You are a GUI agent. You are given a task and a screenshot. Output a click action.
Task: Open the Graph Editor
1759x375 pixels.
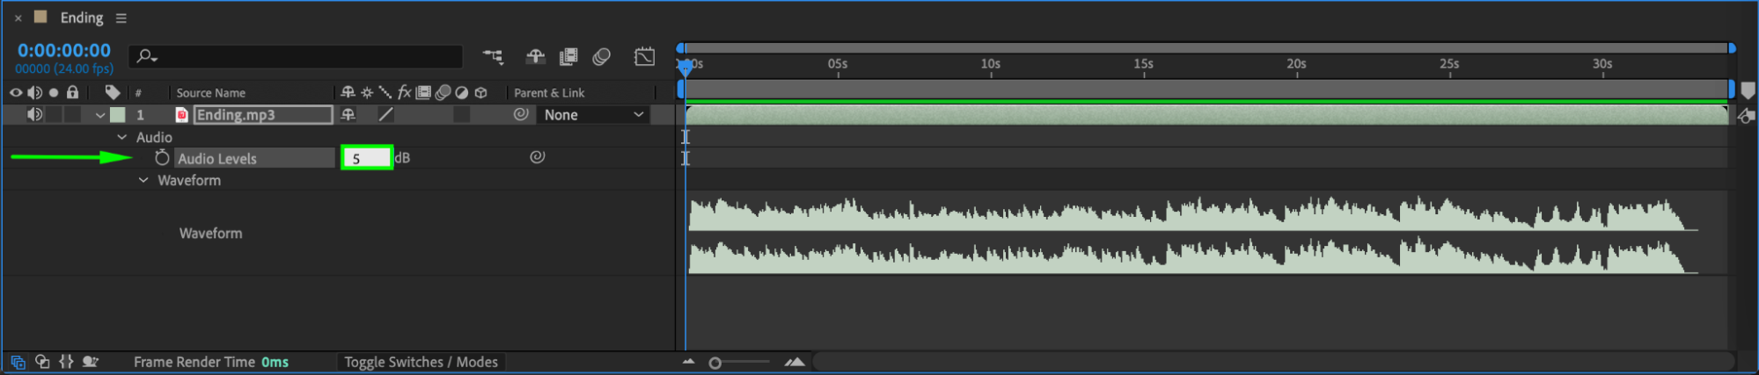point(644,57)
